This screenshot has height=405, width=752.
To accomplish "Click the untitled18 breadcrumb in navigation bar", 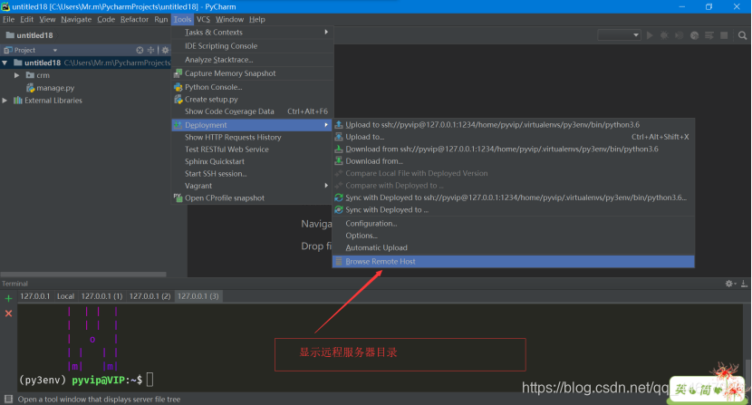I will click(30, 35).
